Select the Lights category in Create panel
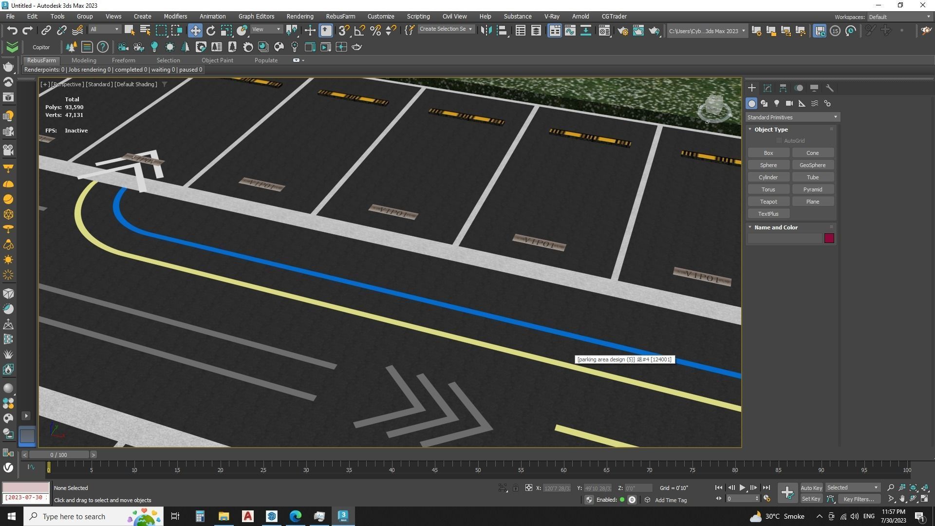The width and height of the screenshot is (935, 526). 777,103
